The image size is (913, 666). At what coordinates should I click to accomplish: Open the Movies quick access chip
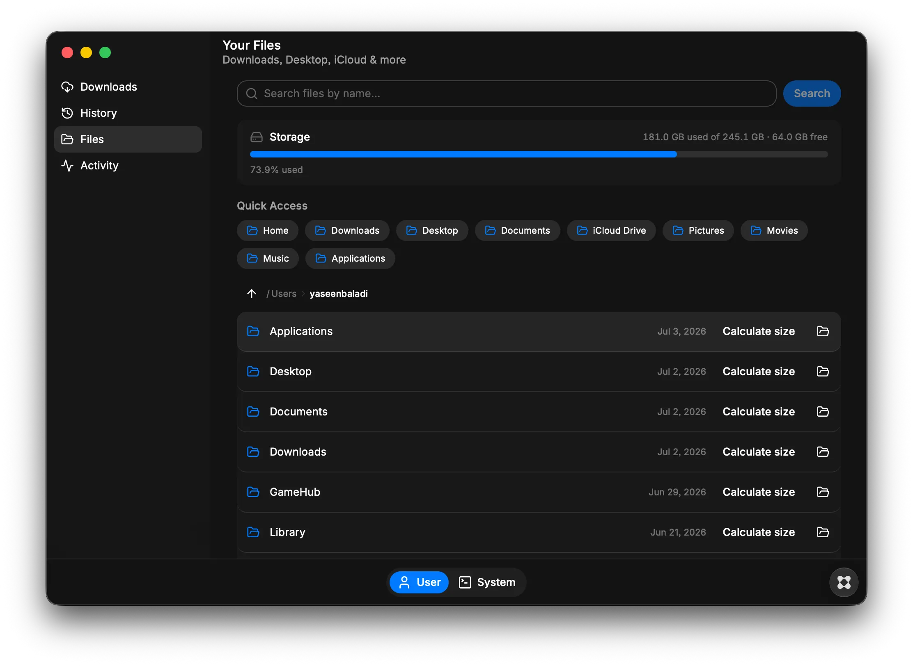coord(774,230)
